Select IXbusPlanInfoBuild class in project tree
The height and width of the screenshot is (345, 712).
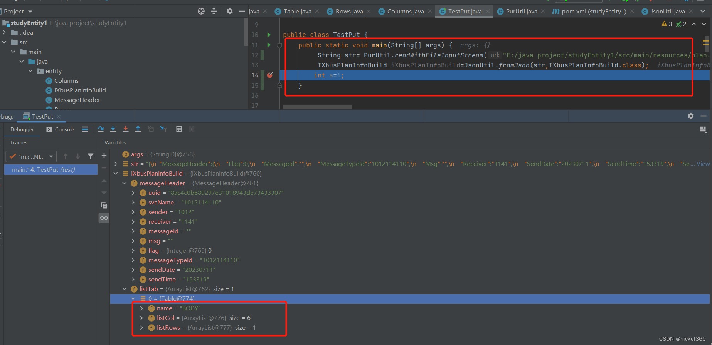click(x=80, y=90)
